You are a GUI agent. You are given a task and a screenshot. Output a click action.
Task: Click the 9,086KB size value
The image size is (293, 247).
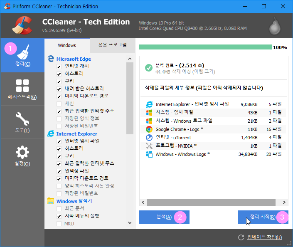coord(249,104)
